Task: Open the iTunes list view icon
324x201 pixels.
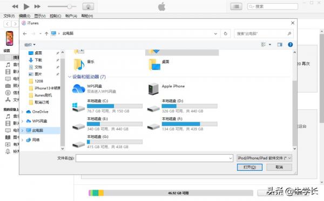Action: click(236, 6)
